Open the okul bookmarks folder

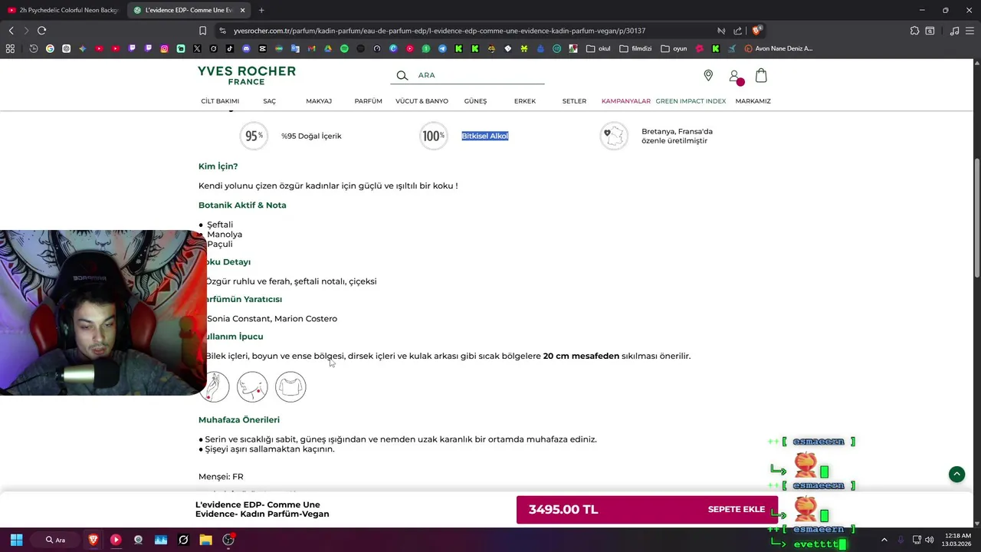point(598,48)
